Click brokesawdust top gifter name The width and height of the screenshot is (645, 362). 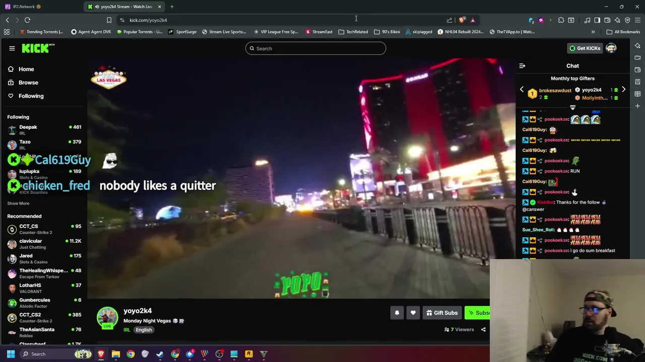pyautogui.click(x=555, y=90)
